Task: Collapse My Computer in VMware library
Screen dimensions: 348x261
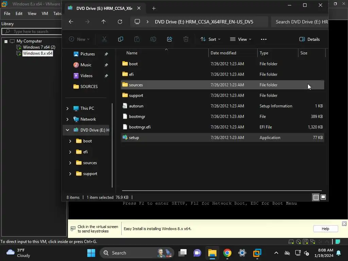Action: (6, 41)
